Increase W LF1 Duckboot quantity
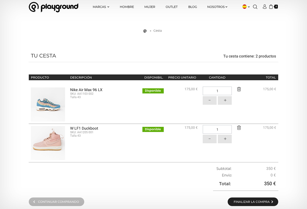The height and width of the screenshot is (209, 307). 225,139
